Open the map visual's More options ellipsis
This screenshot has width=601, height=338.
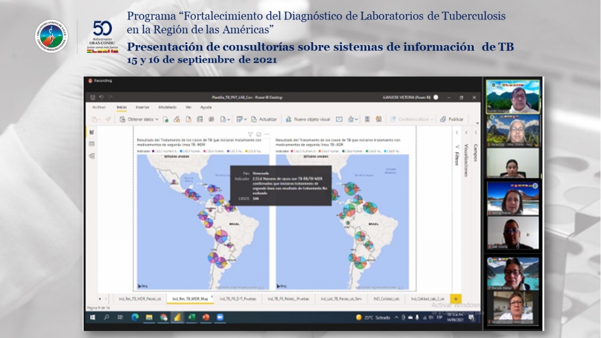coord(266,134)
